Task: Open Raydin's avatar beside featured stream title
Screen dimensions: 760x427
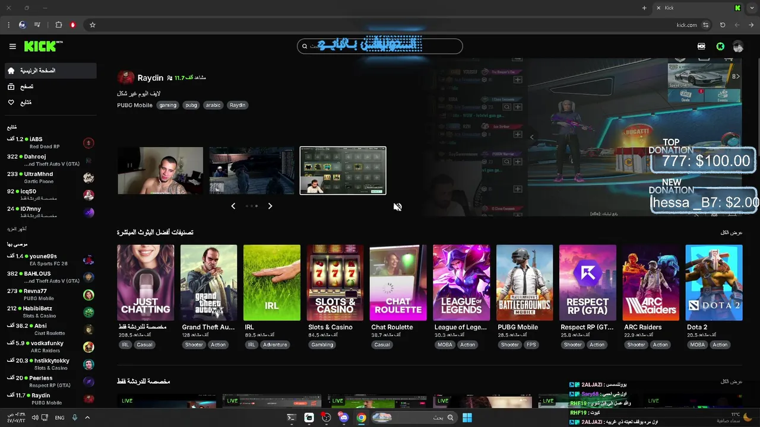Action: click(125, 78)
